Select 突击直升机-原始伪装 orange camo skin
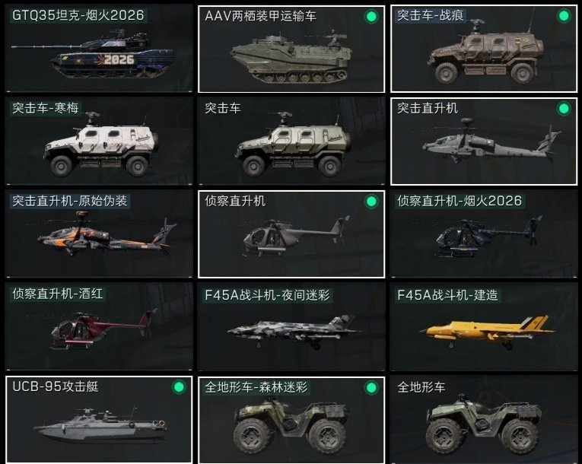 point(99,234)
